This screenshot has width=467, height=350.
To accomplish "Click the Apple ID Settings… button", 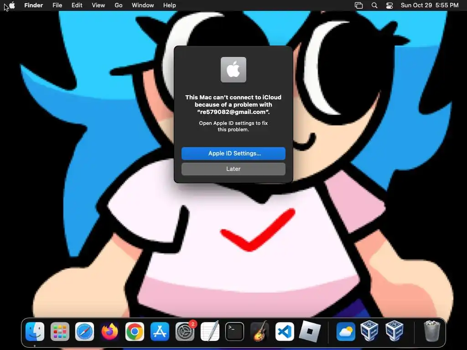I will pos(233,154).
